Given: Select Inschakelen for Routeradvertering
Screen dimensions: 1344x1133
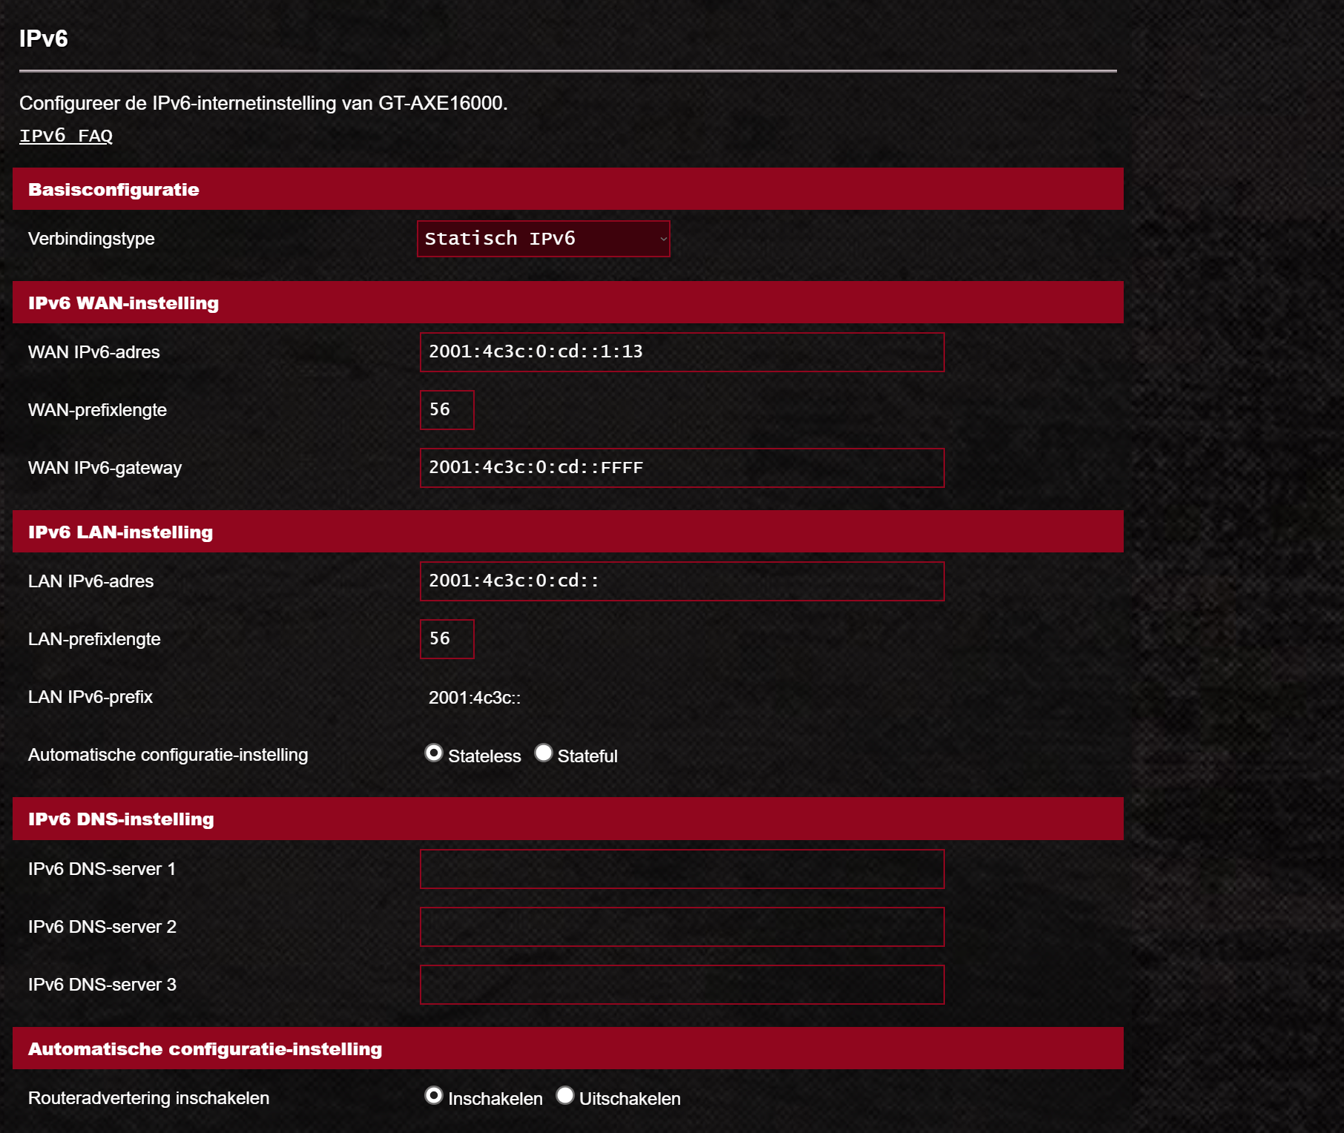Looking at the screenshot, I should [x=434, y=1096].
